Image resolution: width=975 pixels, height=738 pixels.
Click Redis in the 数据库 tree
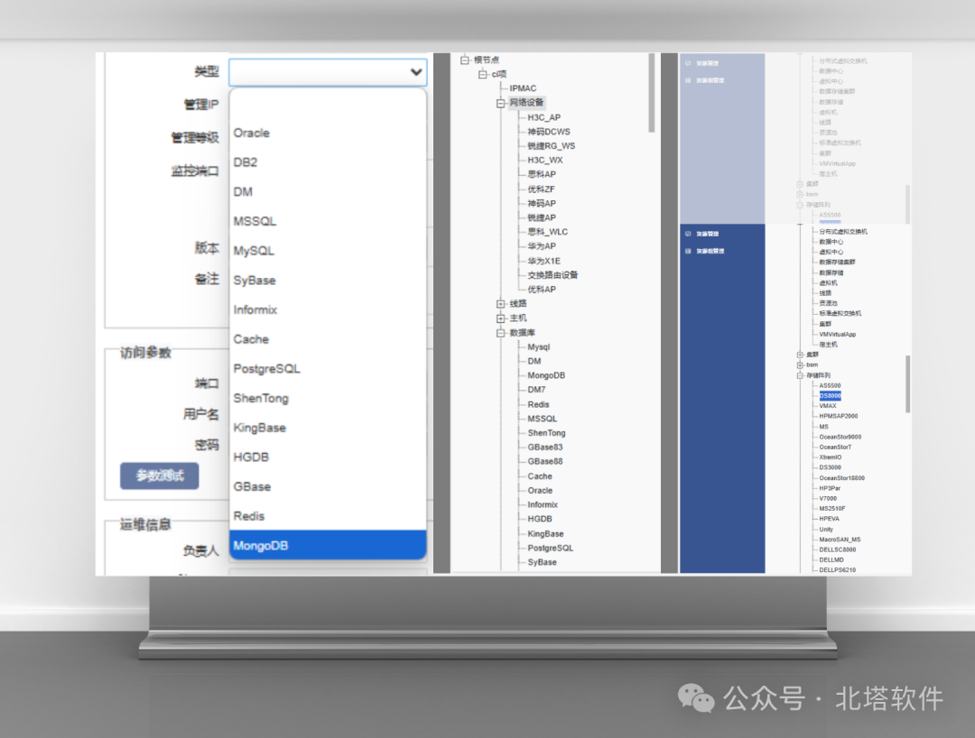(538, 404)
